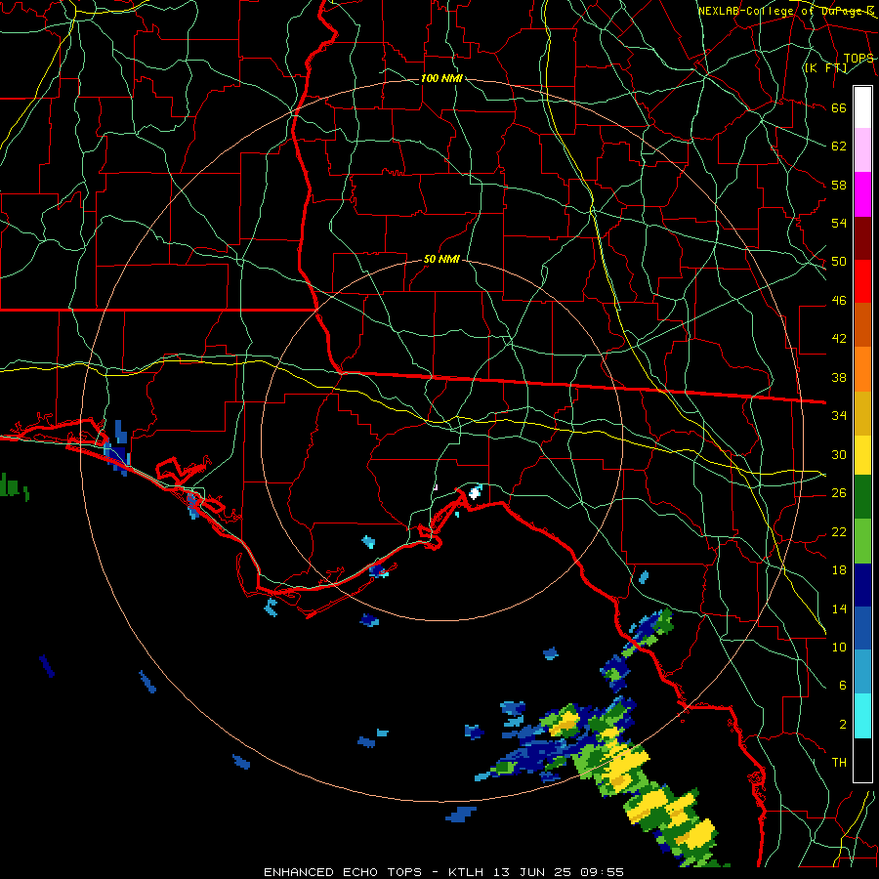This screenshot has height=879, width=879.
Task: Click the "ENHANCED ECHO TOPS" caption text
Action: (343, 872)
